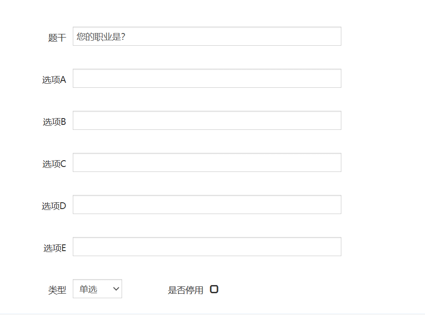Image resolution: width=425 pixels, height=319 pixels.
Task: Select the 选项C label
Action: pyautogui.click(x=54, y=164)
